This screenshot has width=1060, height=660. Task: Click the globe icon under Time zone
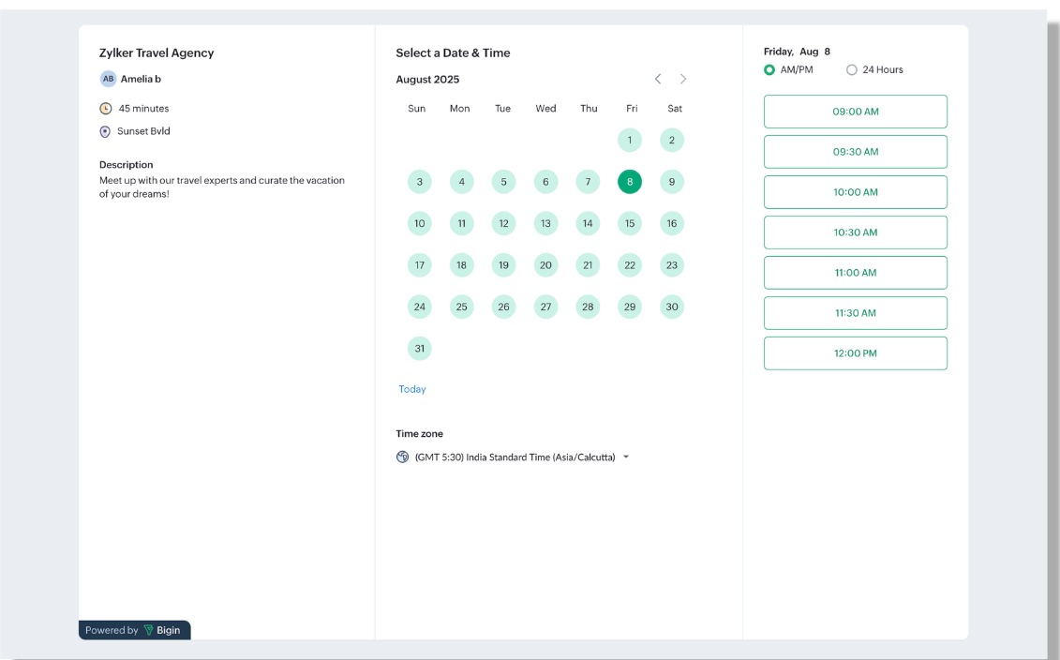point(403,457)
